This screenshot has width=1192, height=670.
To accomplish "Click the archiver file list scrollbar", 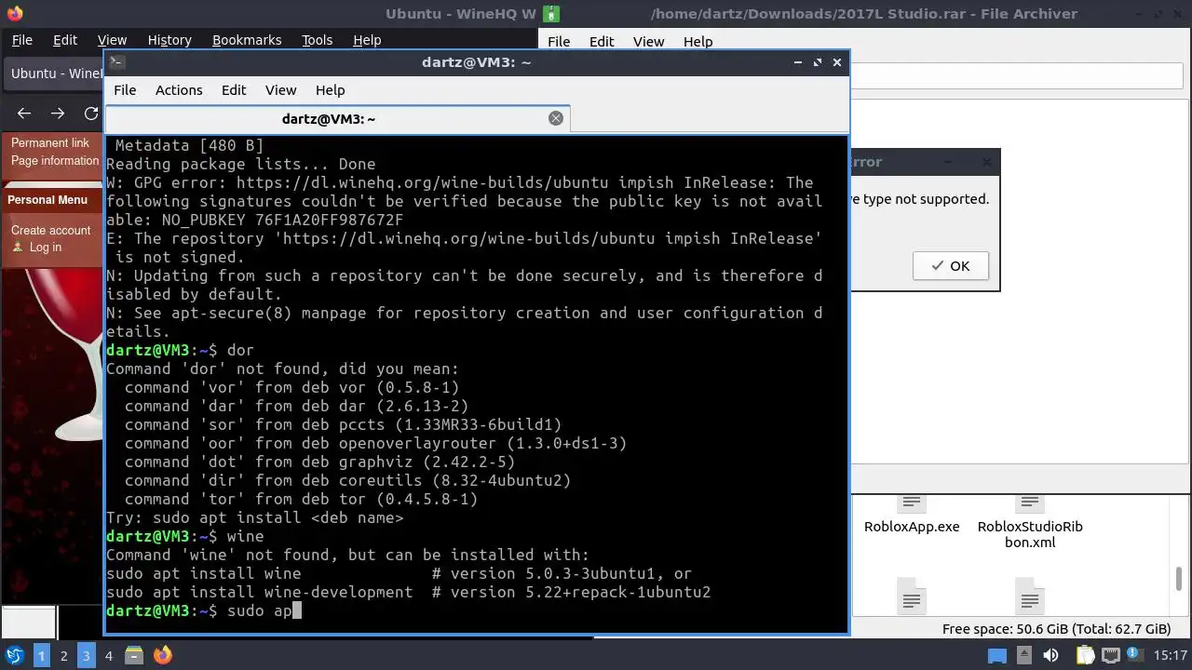I will pyautogui.click(x=1179, y=578).
